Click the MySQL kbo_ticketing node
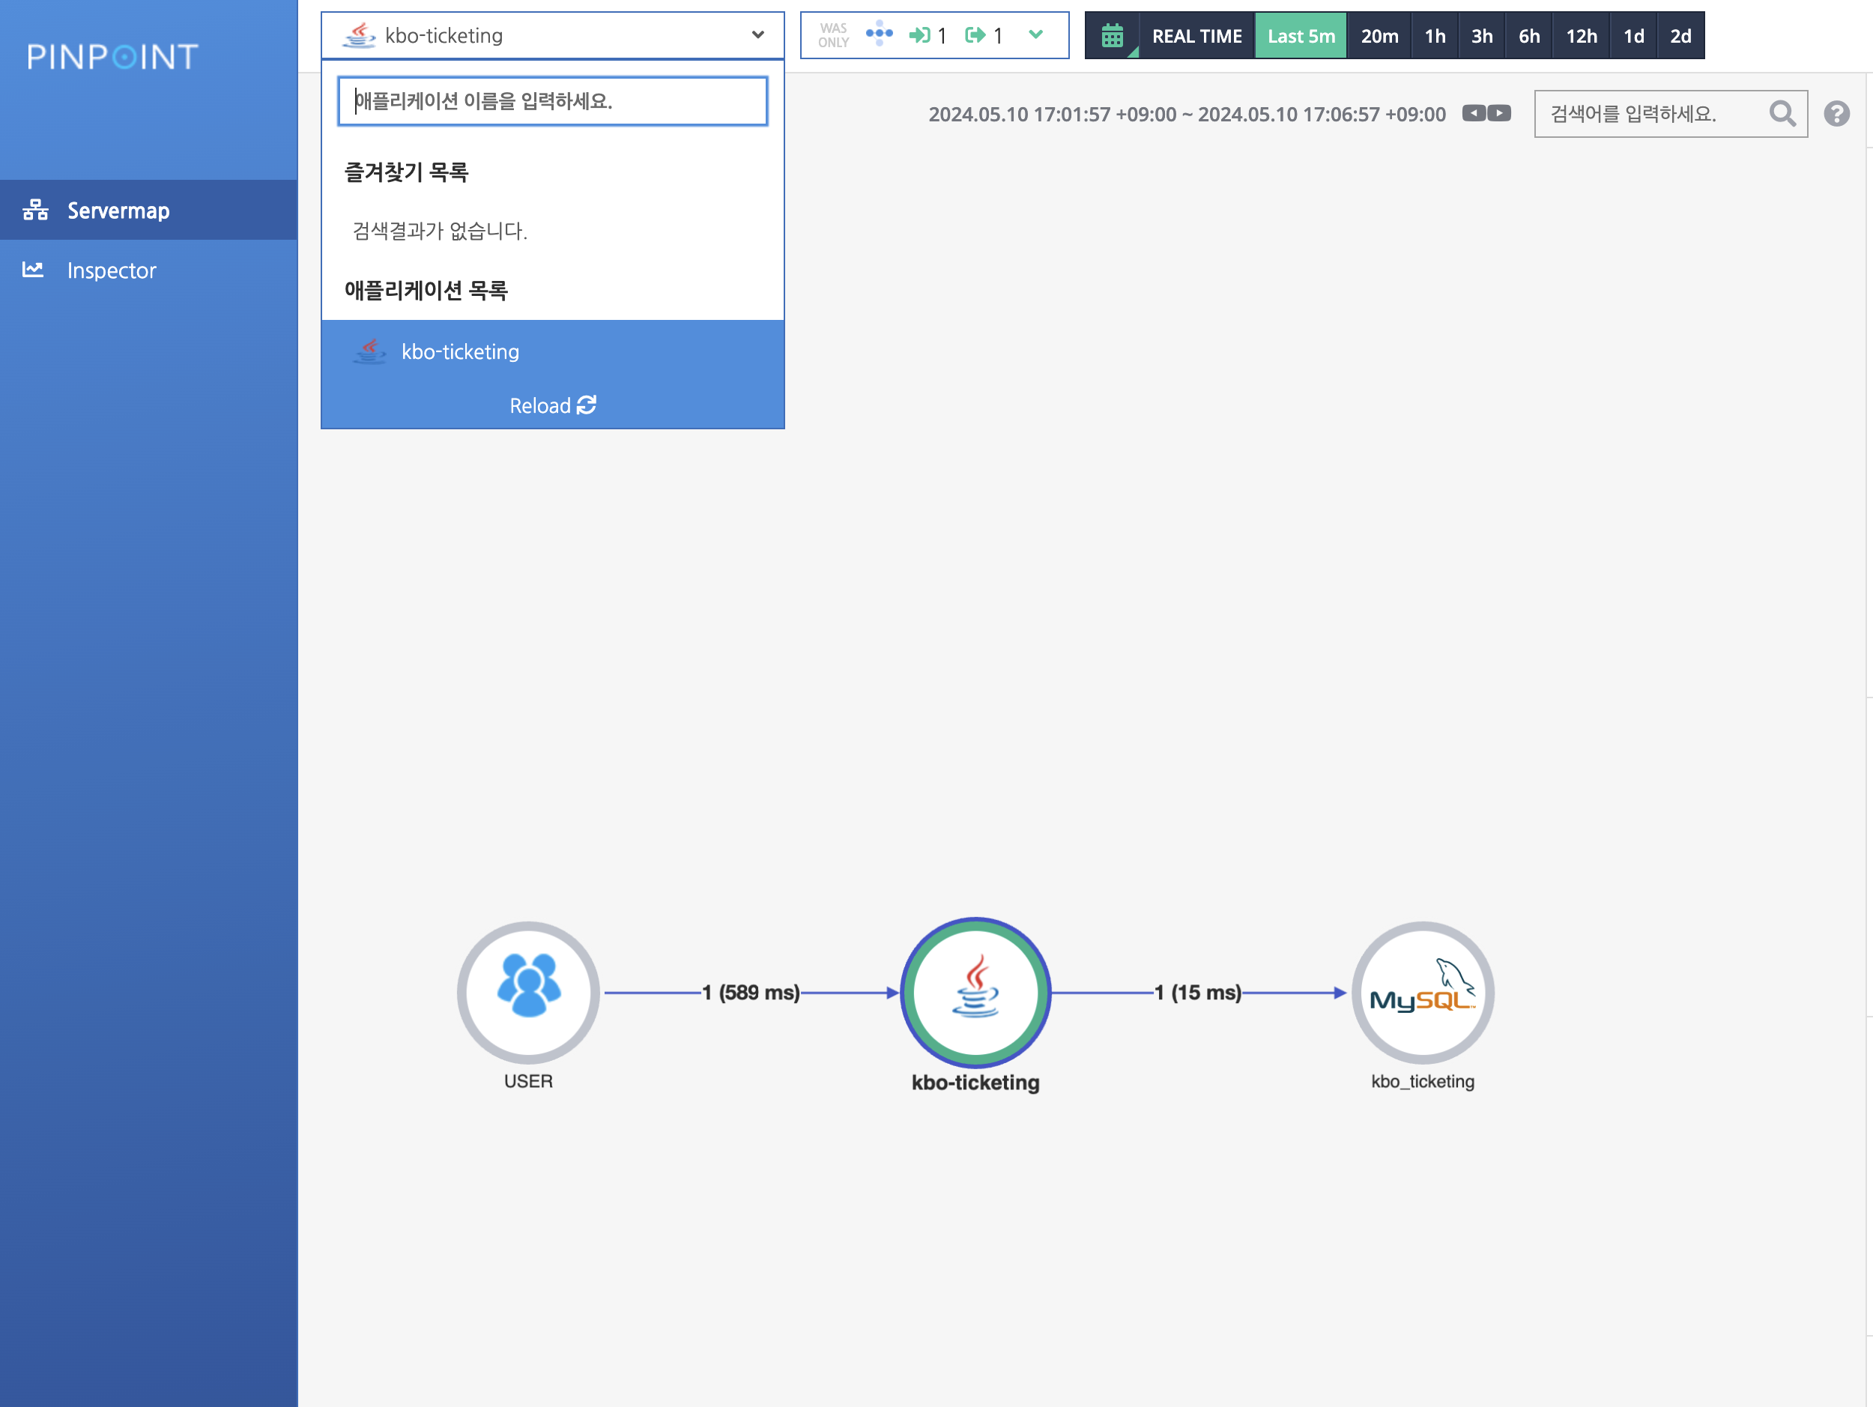Viewport: 1873px width, 1407px height. click(x=1423, y=991)
